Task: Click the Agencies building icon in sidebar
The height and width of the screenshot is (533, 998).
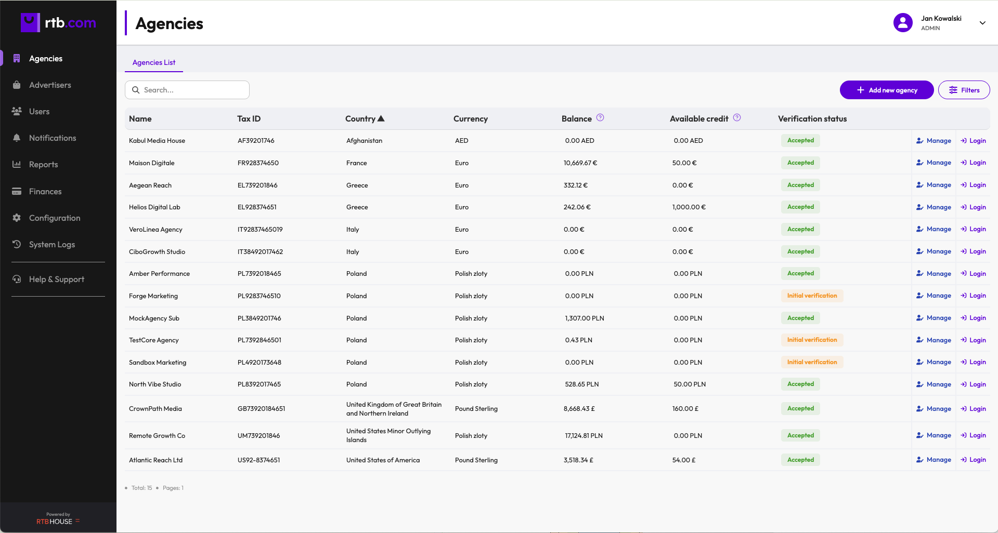Action: tap(17, 58)
